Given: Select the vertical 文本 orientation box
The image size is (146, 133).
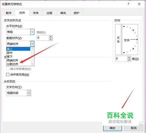Looking at the screenshot, I should [118, 39].
